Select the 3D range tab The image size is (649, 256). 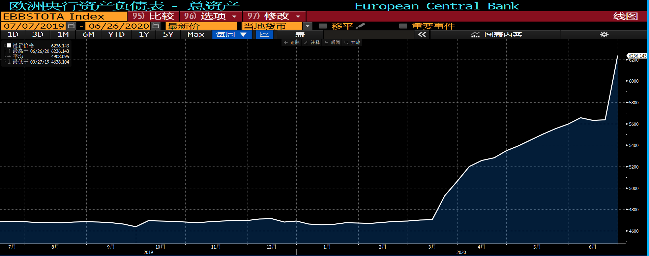pos(38,34)
